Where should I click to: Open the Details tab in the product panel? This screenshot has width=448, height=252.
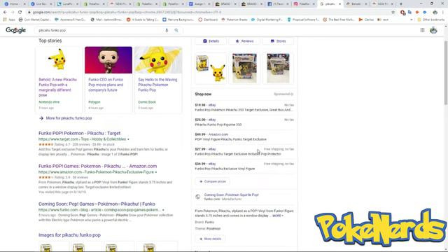(x=211, y=41)
